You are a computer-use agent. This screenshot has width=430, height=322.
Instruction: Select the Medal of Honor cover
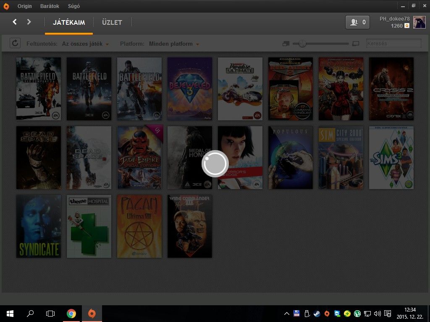point(190,158)
